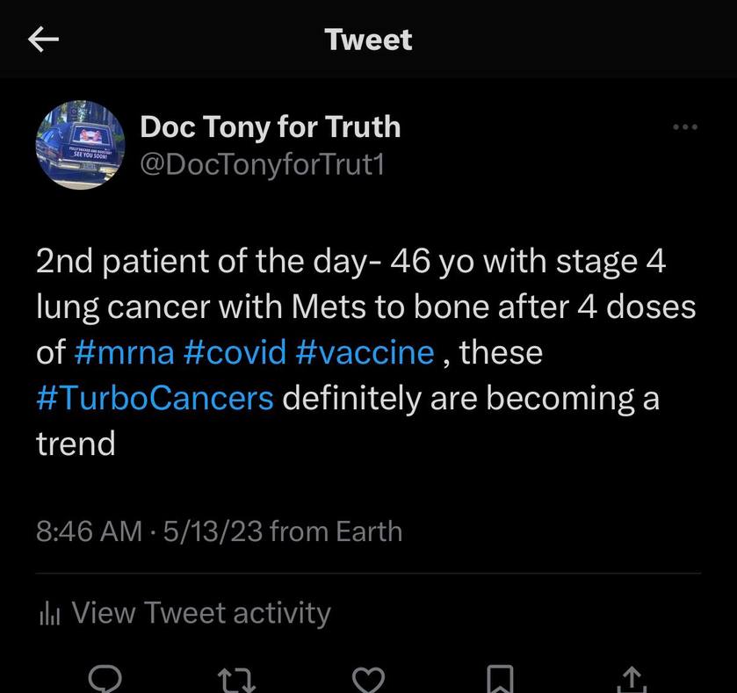Bookmark this tweet
737x693 pixels.
click(500, 679)
